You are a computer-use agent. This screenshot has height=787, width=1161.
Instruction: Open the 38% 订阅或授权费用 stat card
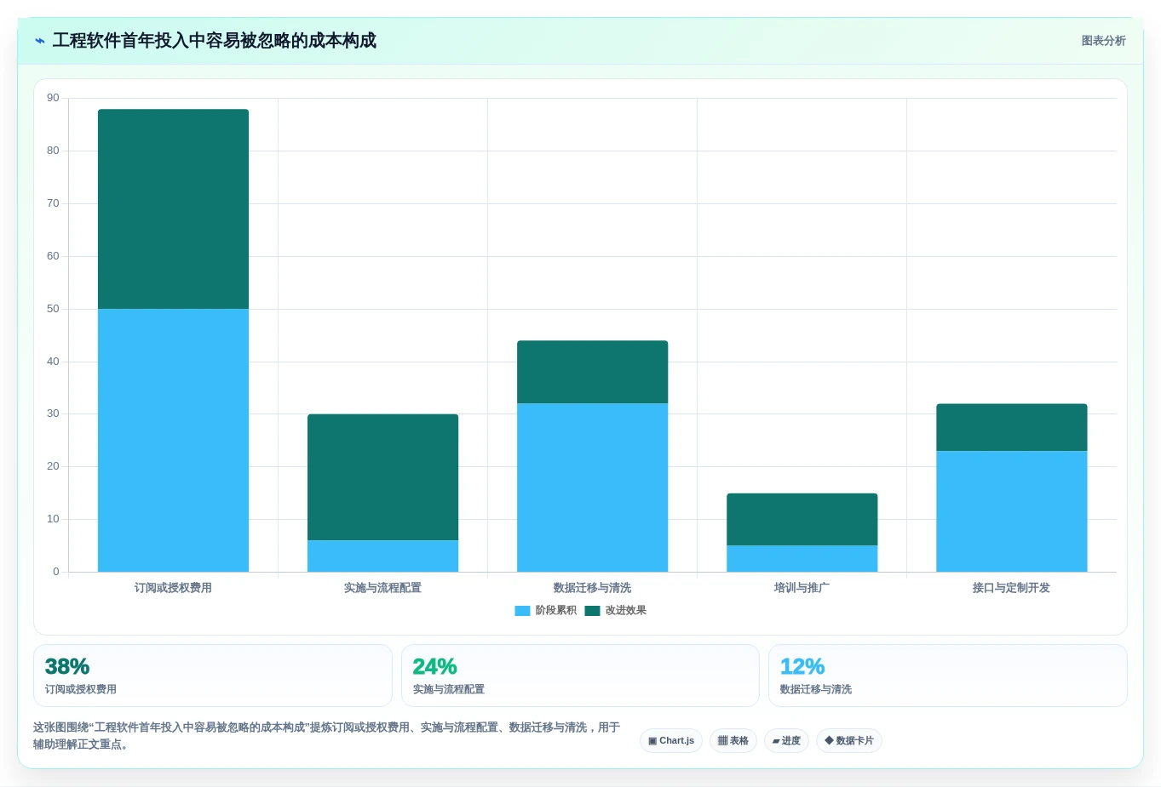[x=213, y=676]
